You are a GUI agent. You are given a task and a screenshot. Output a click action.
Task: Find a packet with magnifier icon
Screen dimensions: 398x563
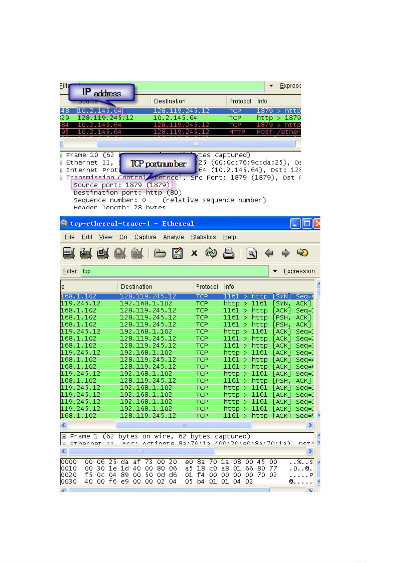point(252,253)
